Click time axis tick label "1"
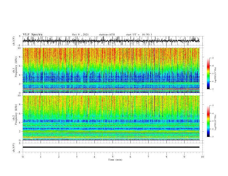 (41, 157)
